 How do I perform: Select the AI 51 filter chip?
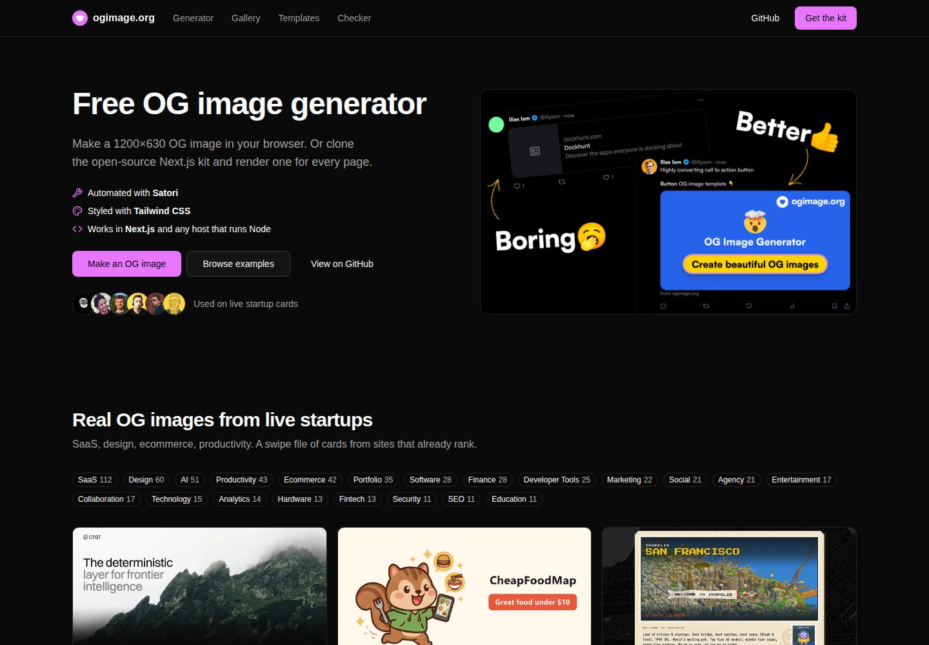[190, 480]
